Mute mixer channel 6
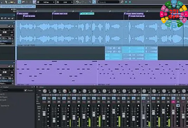Image resolution: width=188 pixels, height=128 pixels. [x=98, y=102]
